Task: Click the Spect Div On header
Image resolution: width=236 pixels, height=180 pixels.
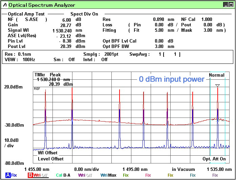Action: 84,14
